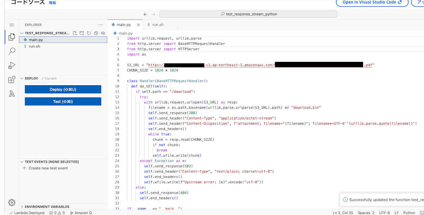424x215 pixels.
Task: Create a new file in the Explorer
Action: click(x=75, y=33)
